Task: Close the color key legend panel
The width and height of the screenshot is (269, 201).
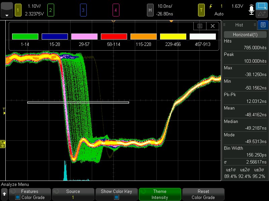Action: [213, 26]
